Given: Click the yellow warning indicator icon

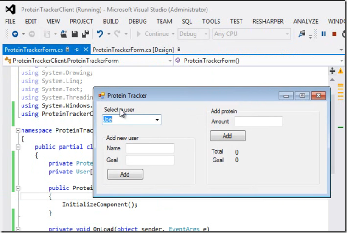Looking at the screenshot, I should click(x=341, y=71).
